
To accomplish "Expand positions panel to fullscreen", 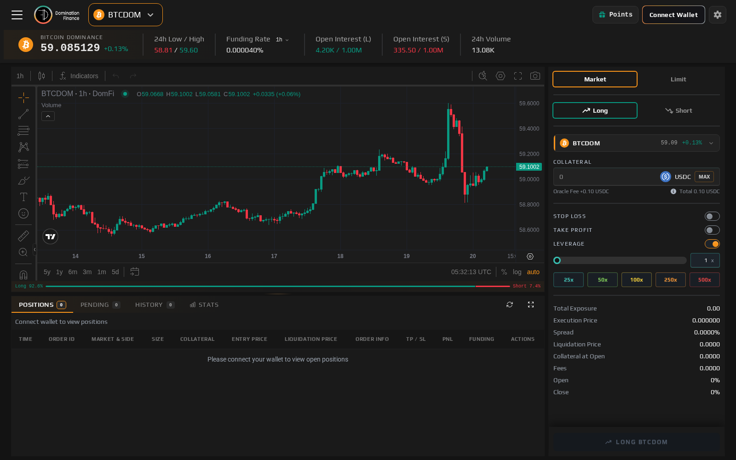I will coord(531,305).
